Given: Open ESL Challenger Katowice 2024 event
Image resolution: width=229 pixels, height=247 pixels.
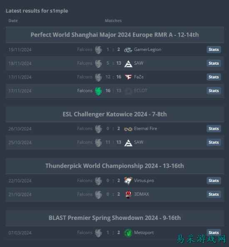Looking at the screenshot, I should click(x=115, y=114).
